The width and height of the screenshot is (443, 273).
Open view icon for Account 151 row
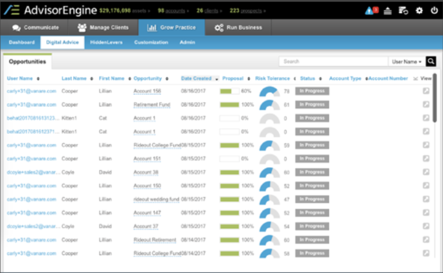tap(426, 158)
